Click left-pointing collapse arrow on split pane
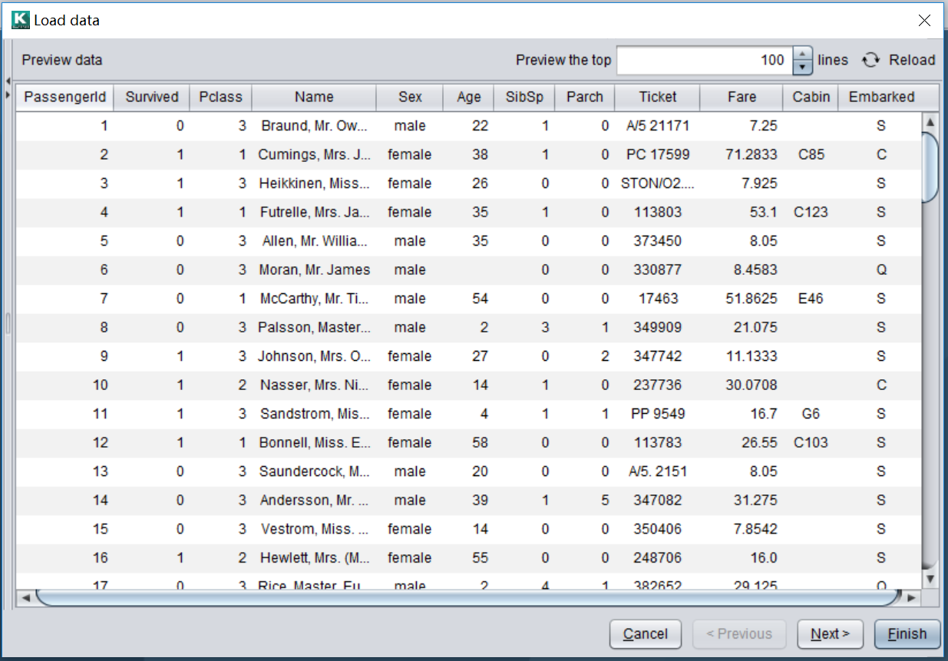The image size is (948, 661). (7, 81)
